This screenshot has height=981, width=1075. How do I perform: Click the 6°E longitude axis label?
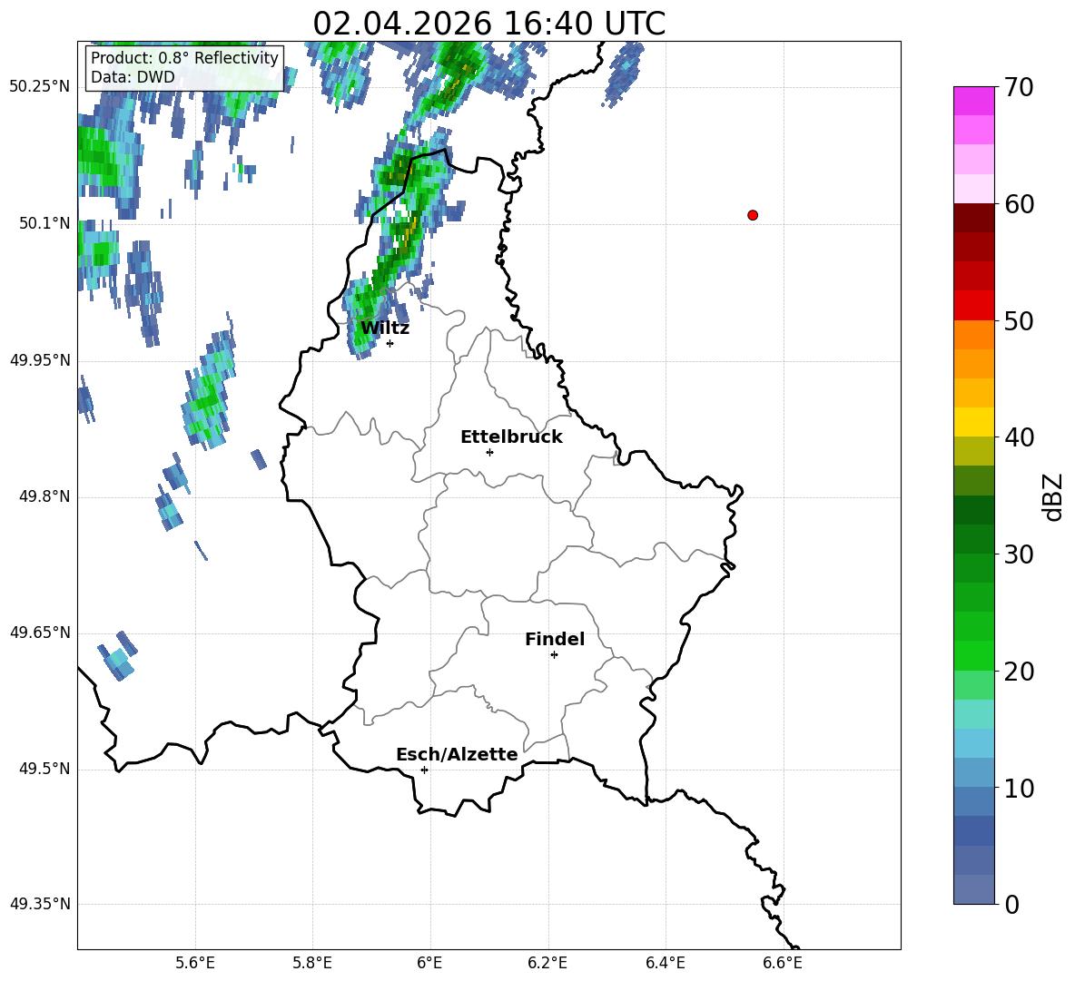[429, 963]
